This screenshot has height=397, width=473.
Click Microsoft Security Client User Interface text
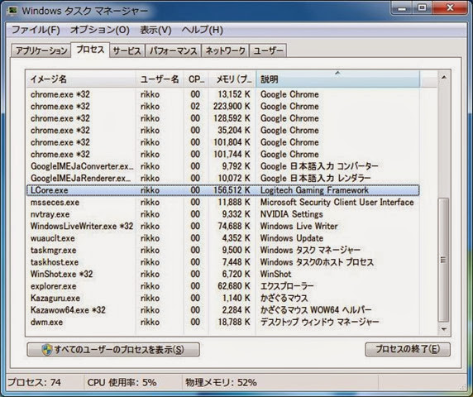tap(337, 202)
